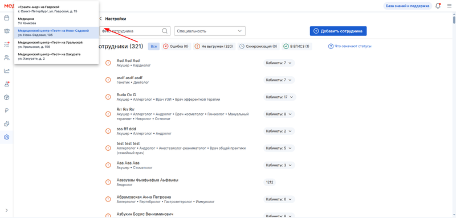
Task: Expand 'Кабинеты: 17' for Buda Ox G
Action: [279, 97]
